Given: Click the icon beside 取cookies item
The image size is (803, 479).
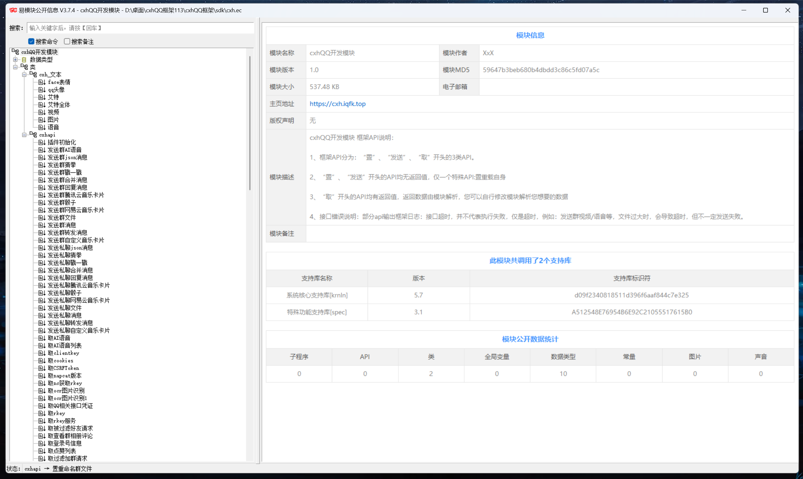Looking at the screenshot, I should click(x=42, y=361).
